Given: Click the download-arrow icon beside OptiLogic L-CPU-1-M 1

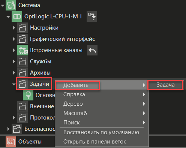Looking at the screenshot, I should click(92, 16).
